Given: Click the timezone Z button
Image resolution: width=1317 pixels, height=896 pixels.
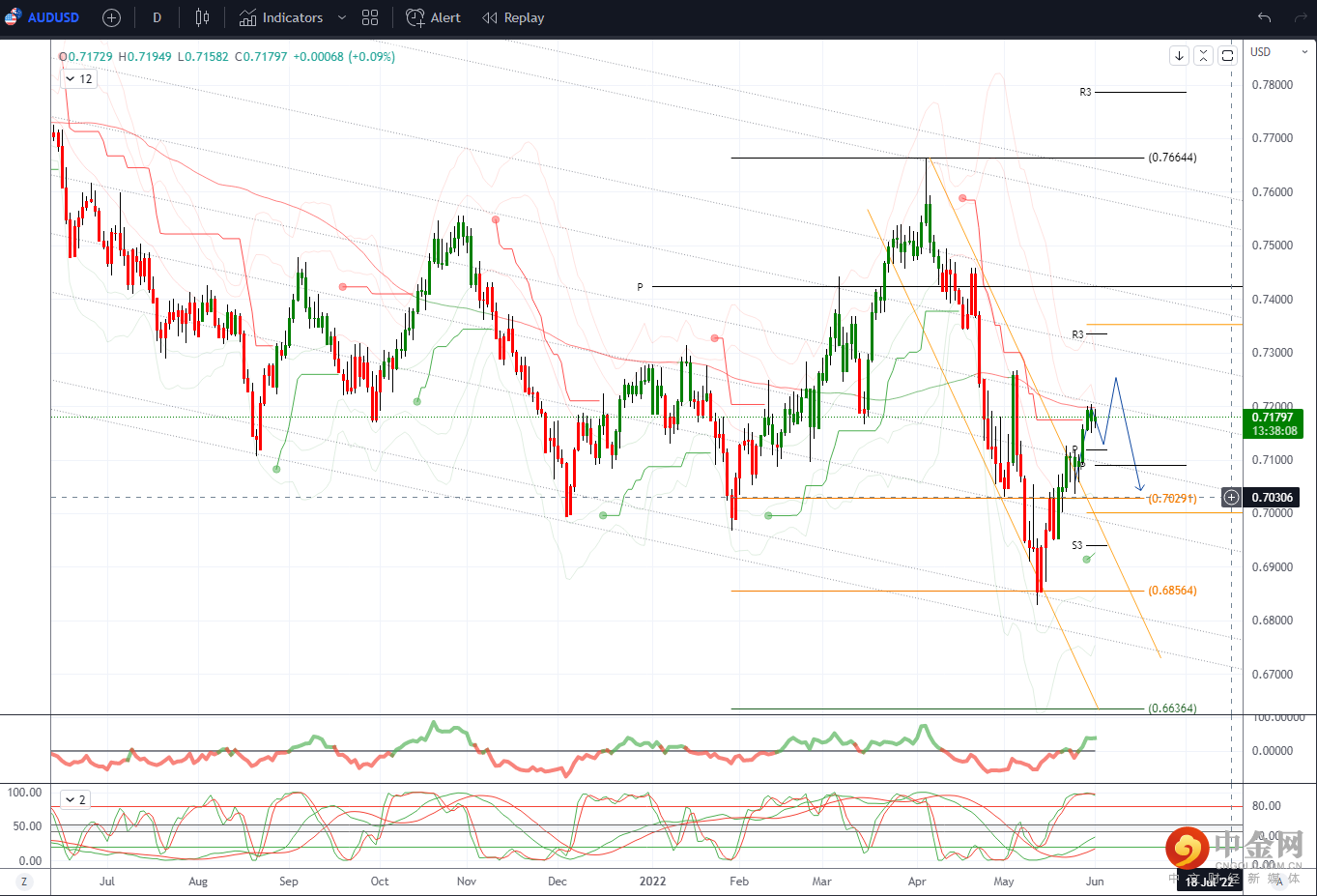Looking at the screenshot, I should (24, 882).
